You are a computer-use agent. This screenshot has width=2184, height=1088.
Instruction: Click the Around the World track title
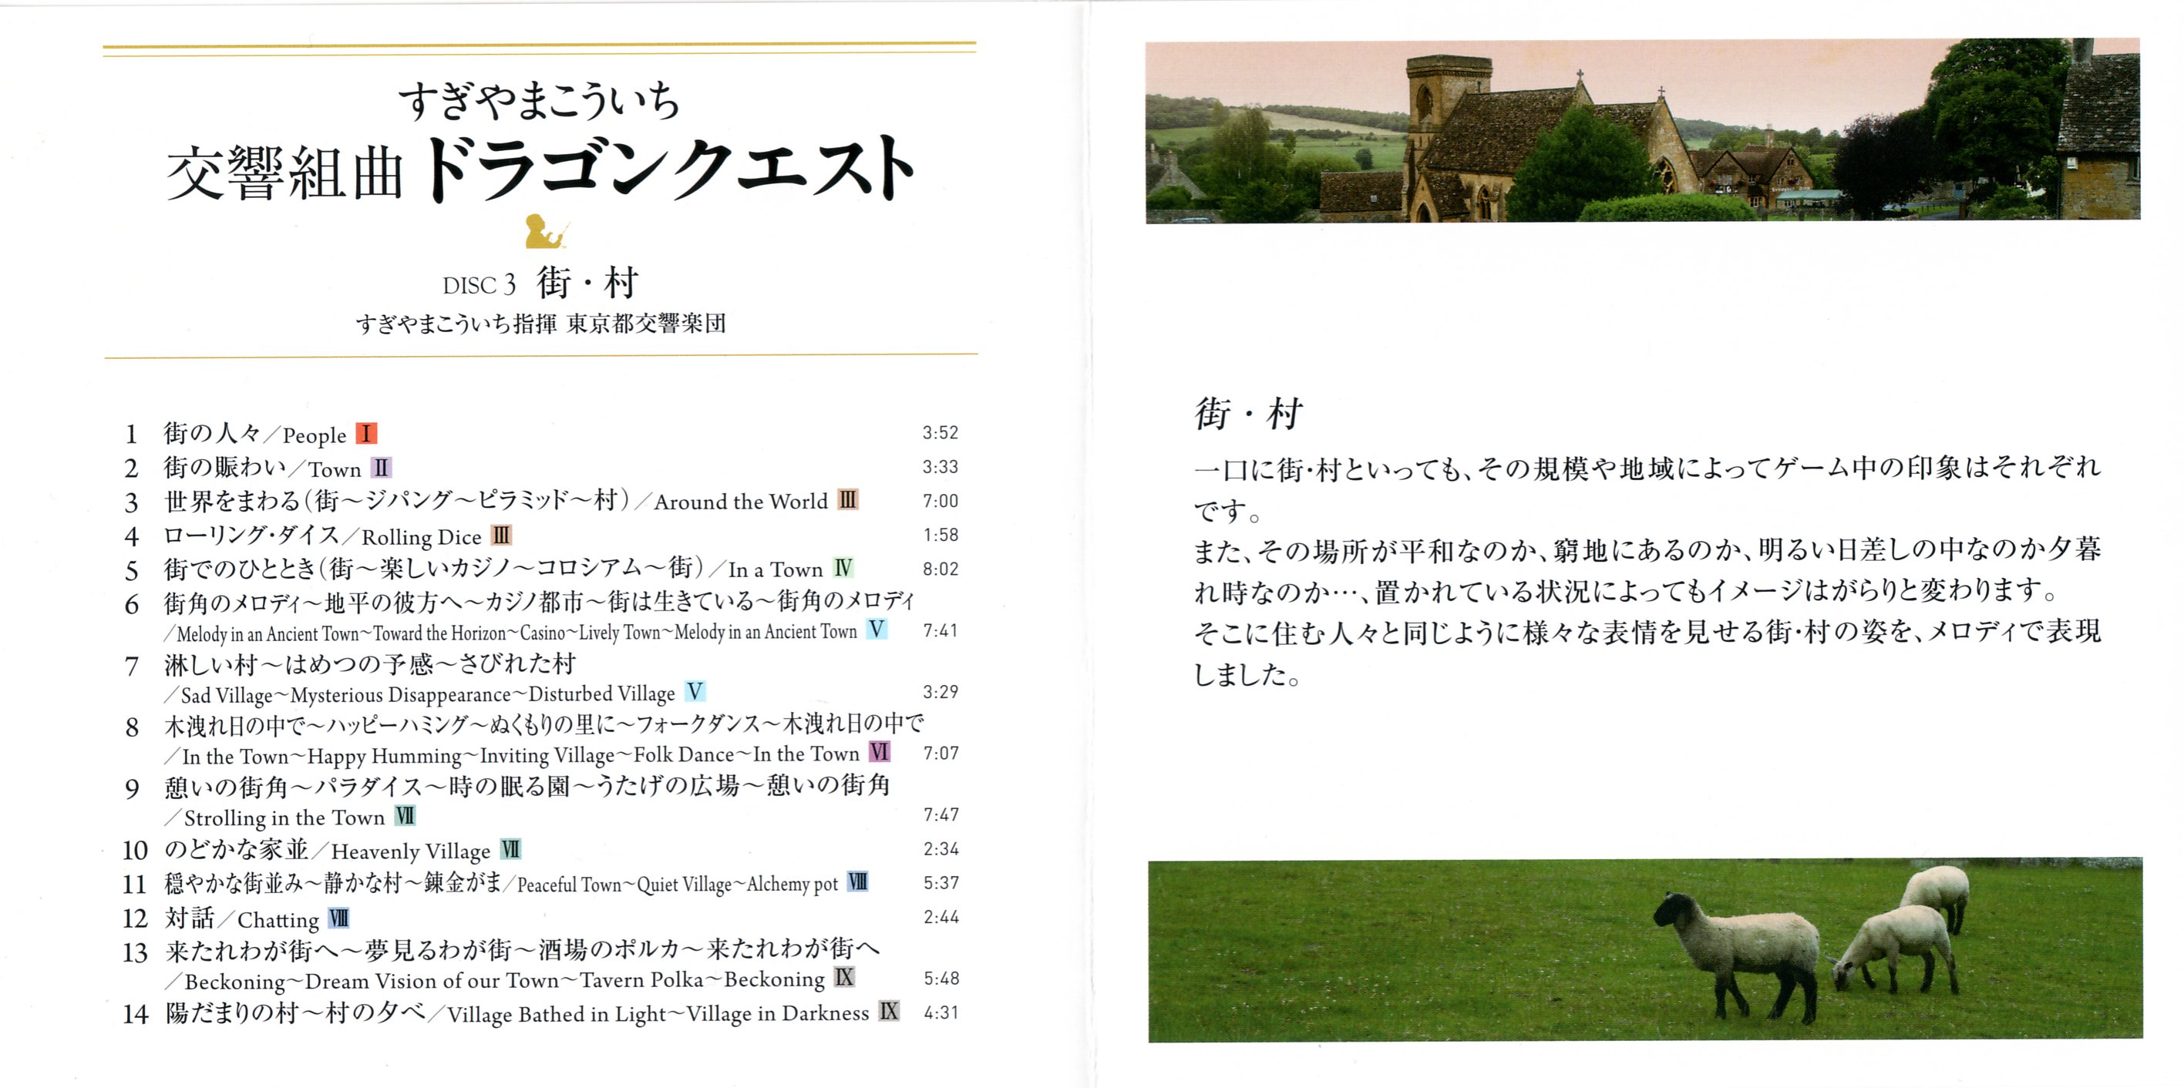pos(740,502)
